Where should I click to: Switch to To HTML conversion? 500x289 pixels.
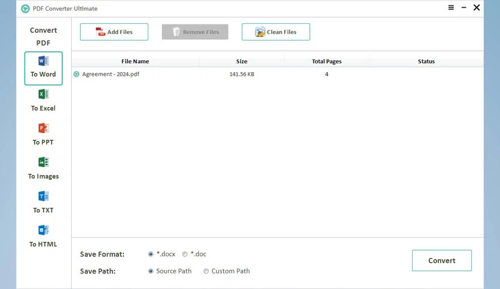(44, 236)
